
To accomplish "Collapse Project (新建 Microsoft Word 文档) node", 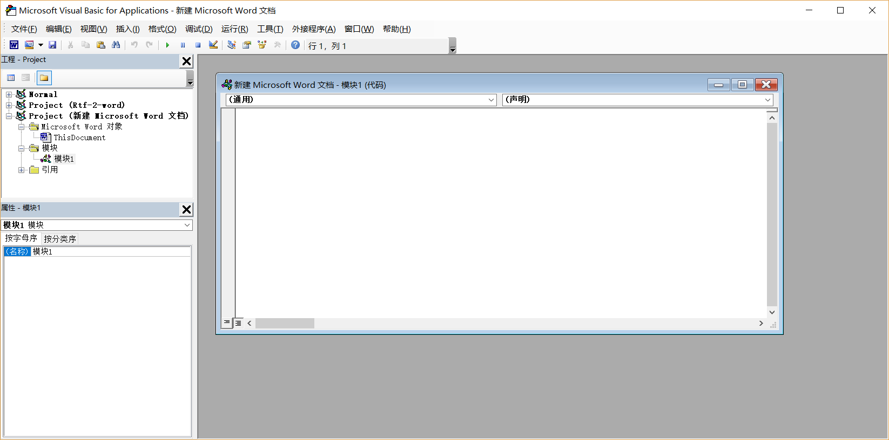I will 9,116.
